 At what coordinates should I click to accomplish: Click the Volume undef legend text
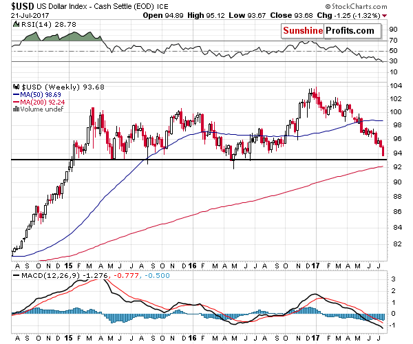pos(41,109)
